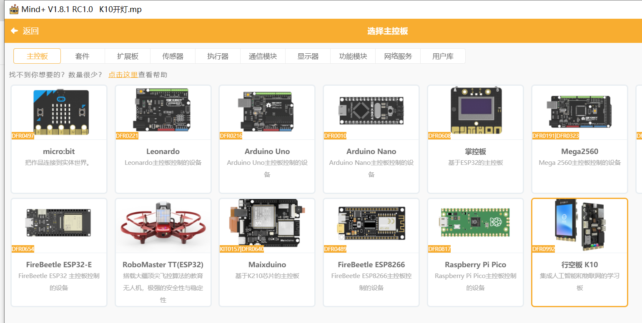Open the 显示器 tab
Viewport: 642px width, 323px height.
[308, 56]
